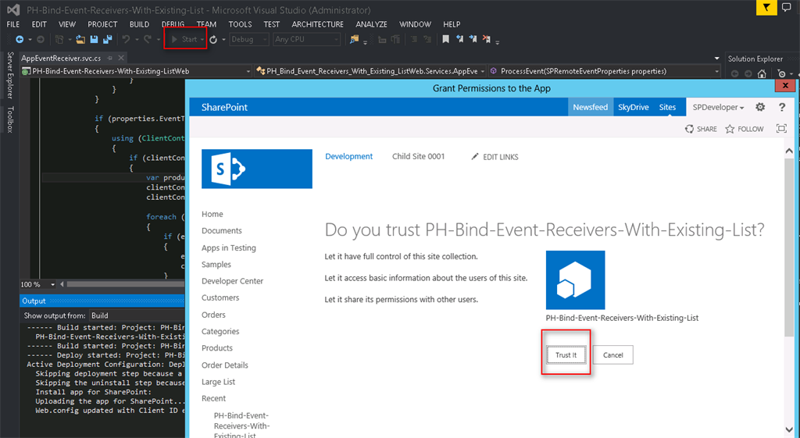The width and height of the screenshot is (800, 438).
Task: Click the SharePoint help question mark
Action: pos(781,107)
